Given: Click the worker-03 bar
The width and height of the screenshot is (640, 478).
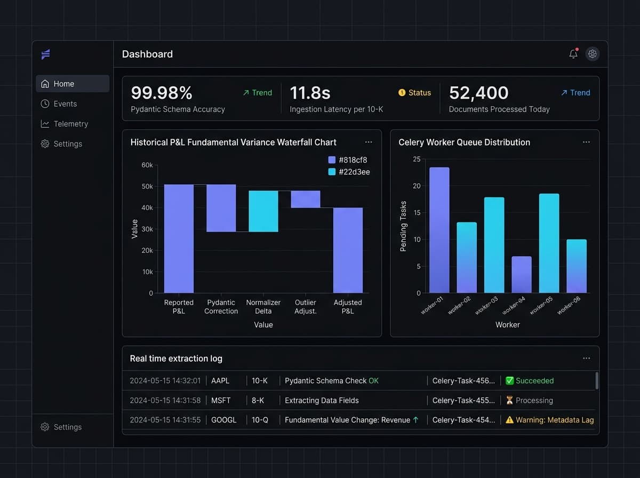Looking at the screenshot, I should (494, 245).
